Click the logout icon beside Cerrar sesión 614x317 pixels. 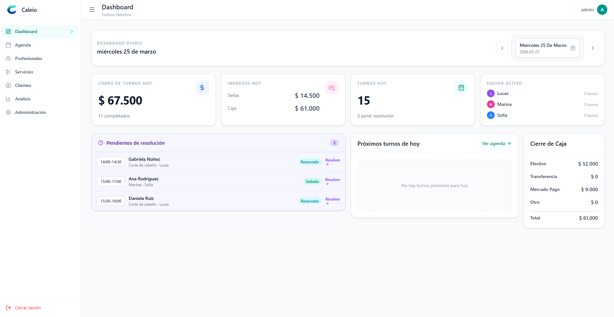click(9, 307)
